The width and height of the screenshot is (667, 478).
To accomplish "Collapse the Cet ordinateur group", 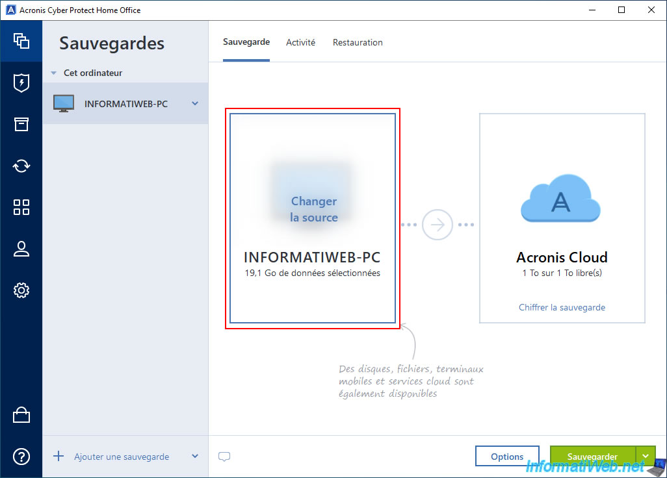I will tap(53, 73).
